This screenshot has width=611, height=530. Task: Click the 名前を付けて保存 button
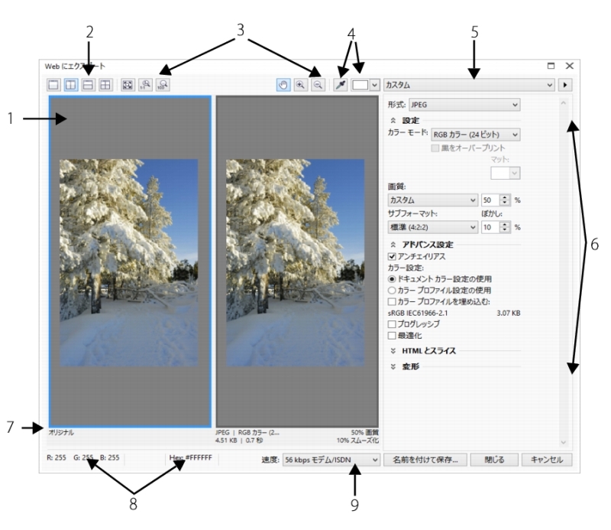(x=425, y=460)
